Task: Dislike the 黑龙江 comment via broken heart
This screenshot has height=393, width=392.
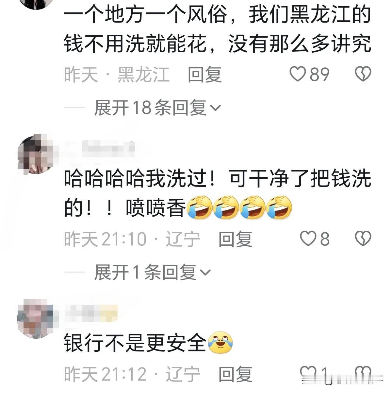Action: coord(363,74)
